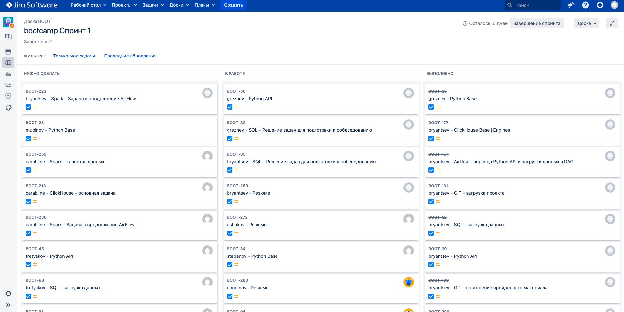The width and height of the screenshot is (624, 312).
Task: Click the task type checkbox on BOOT-45
Action: pos(28,265)
